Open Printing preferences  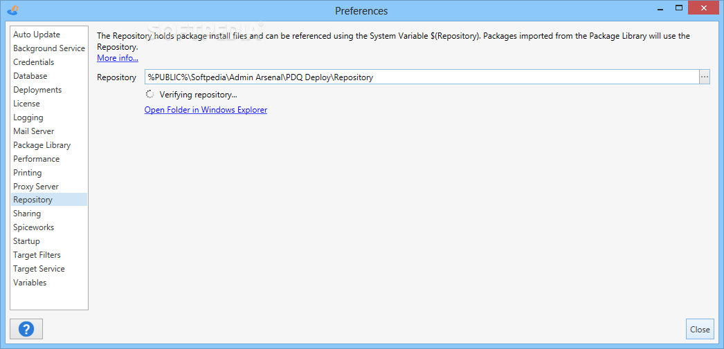pos(49,173)
